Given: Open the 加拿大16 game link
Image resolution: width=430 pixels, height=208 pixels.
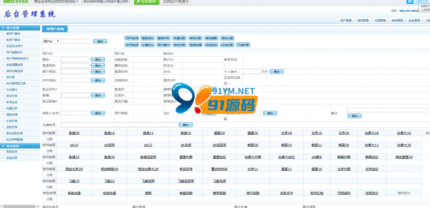Looking at the screenshot, I should (x=404, y=133).
